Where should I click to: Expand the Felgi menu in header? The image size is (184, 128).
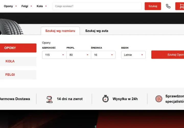pos(27,6)
